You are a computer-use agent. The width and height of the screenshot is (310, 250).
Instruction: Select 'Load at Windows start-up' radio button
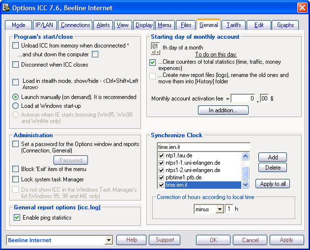(x=16, y=105)
